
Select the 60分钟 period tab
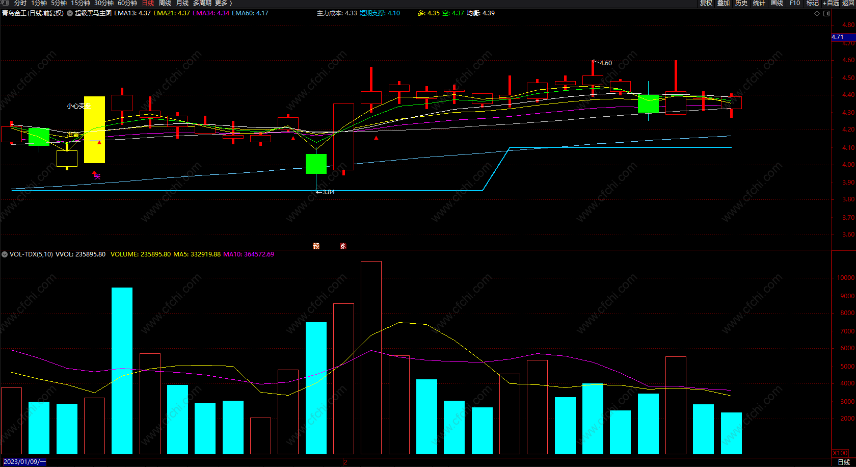point(127,3)
